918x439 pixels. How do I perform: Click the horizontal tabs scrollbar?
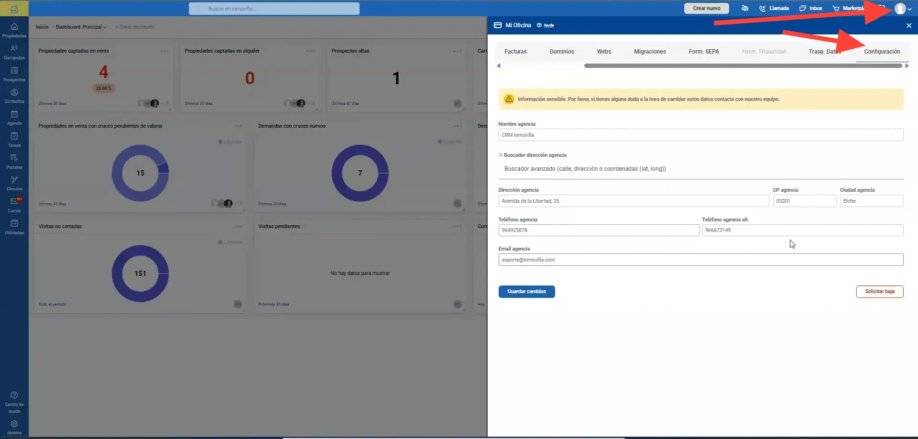(x=743, y=66)
